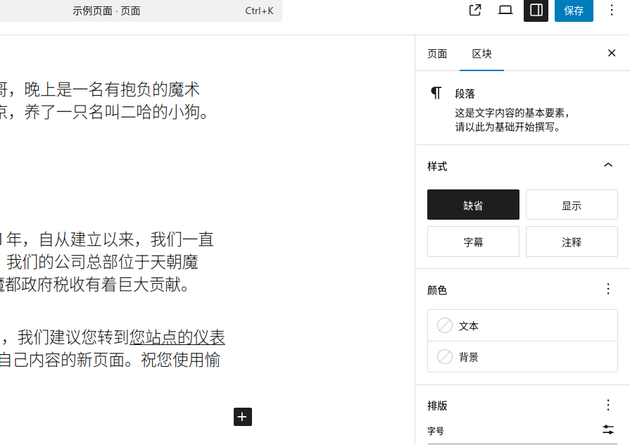
Task: Select the 缺省 style
Action: (473, 205)
